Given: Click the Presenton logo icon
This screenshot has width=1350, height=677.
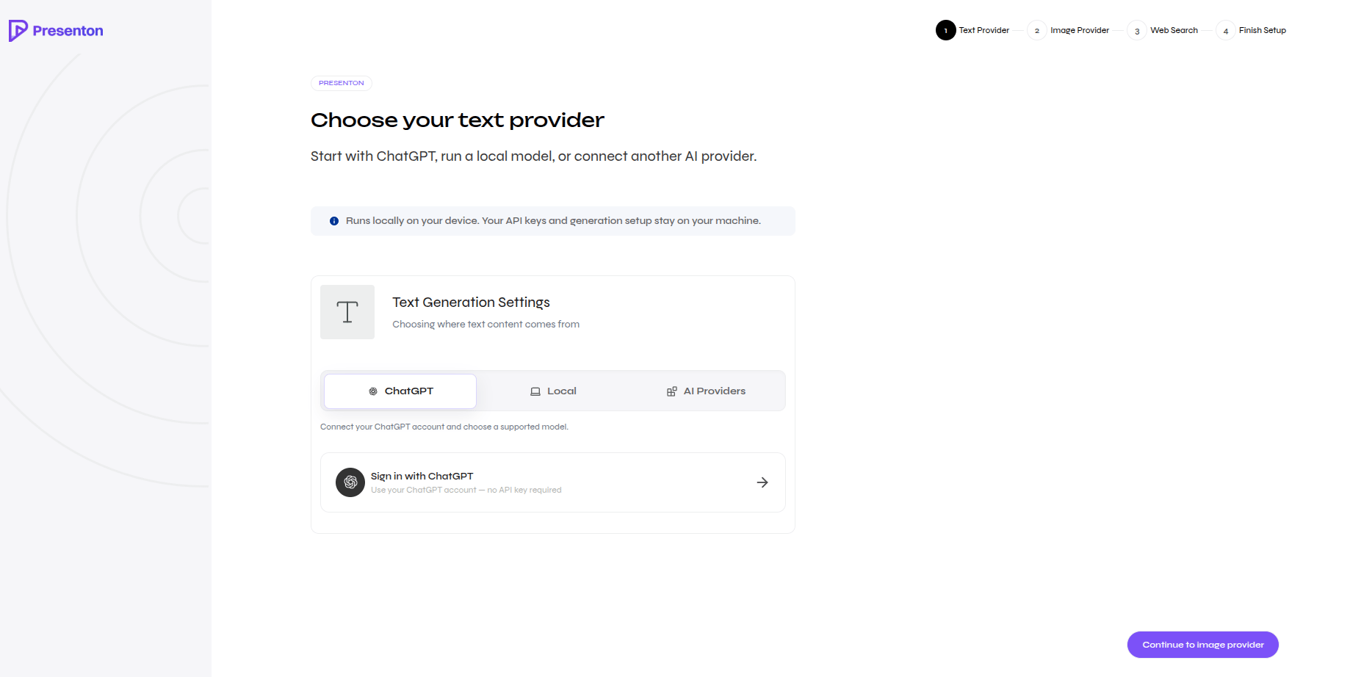Looking at the screenshot, I should (18, 31).
